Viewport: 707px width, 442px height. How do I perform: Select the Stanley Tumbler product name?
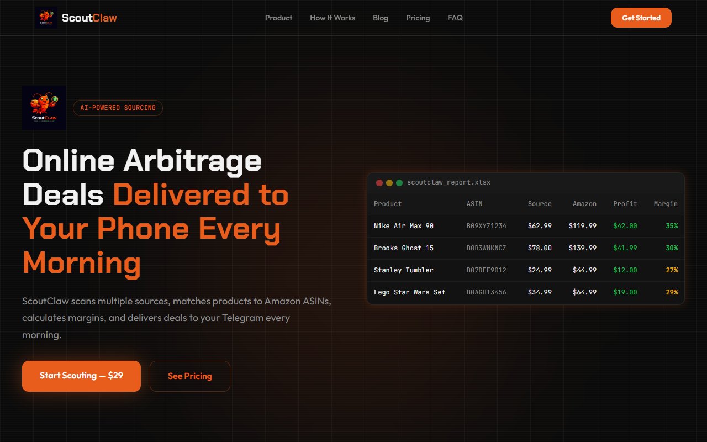click(x=404, y=270)
